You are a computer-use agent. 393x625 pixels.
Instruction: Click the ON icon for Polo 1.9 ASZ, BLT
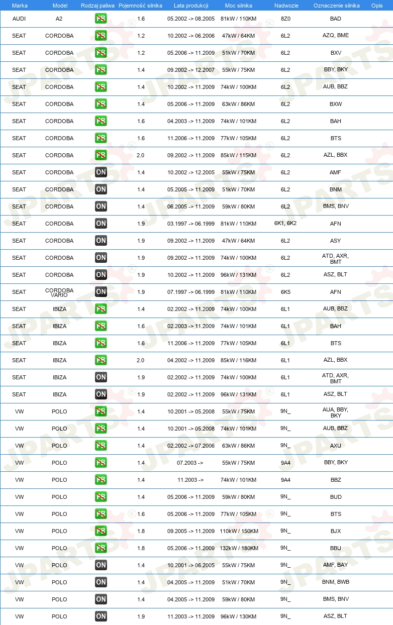(101, 616)
